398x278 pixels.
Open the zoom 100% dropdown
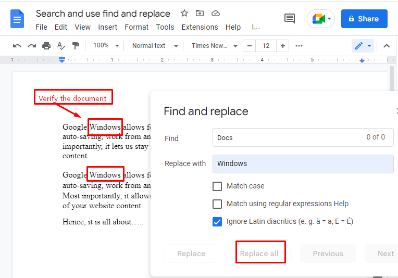[x=106, y=46]
